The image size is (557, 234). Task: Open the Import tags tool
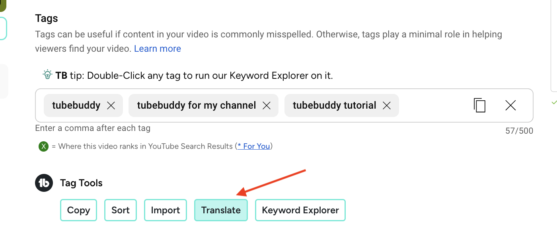[166, 210]
